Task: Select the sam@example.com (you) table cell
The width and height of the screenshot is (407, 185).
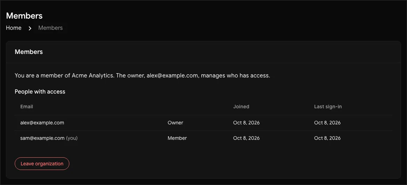Action: 49,138
